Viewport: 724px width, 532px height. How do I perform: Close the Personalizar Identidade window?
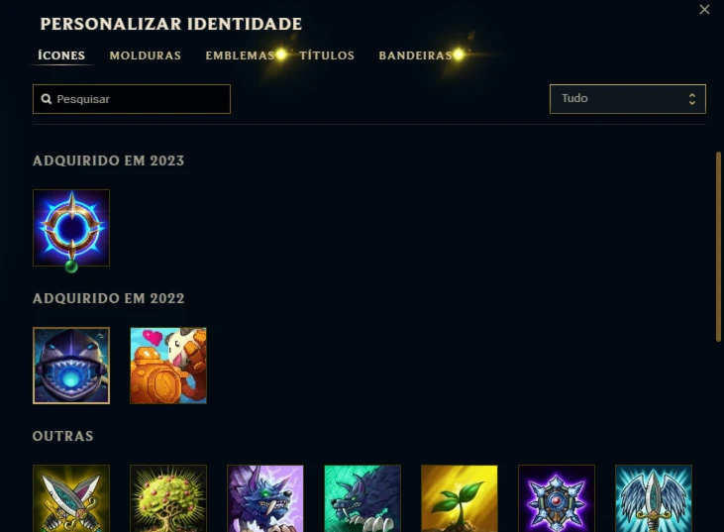704,9
